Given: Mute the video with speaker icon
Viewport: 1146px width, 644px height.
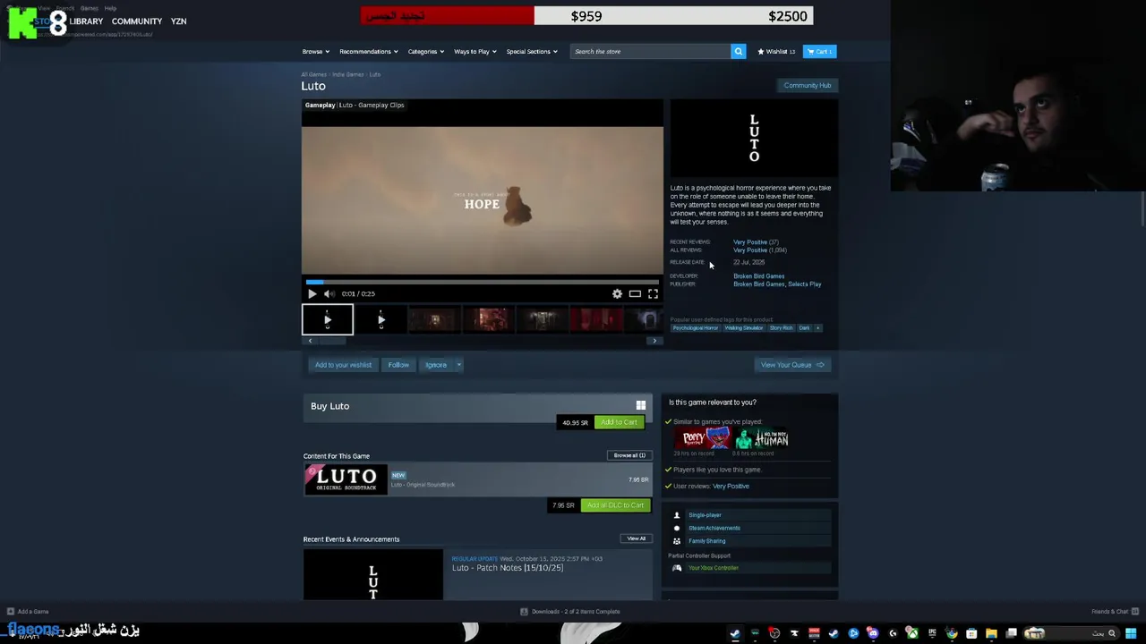Looking at the screenshot, I should (329, 293).
